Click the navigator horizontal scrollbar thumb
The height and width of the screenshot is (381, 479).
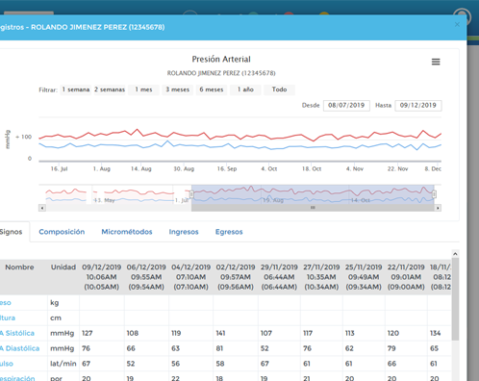coord(313,208)
